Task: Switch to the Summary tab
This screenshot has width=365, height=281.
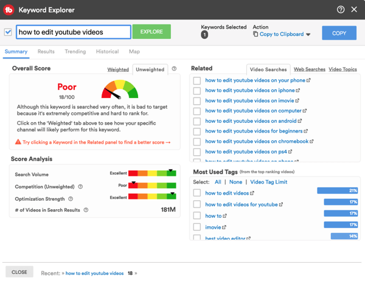Action: click(x=16, y=52)
